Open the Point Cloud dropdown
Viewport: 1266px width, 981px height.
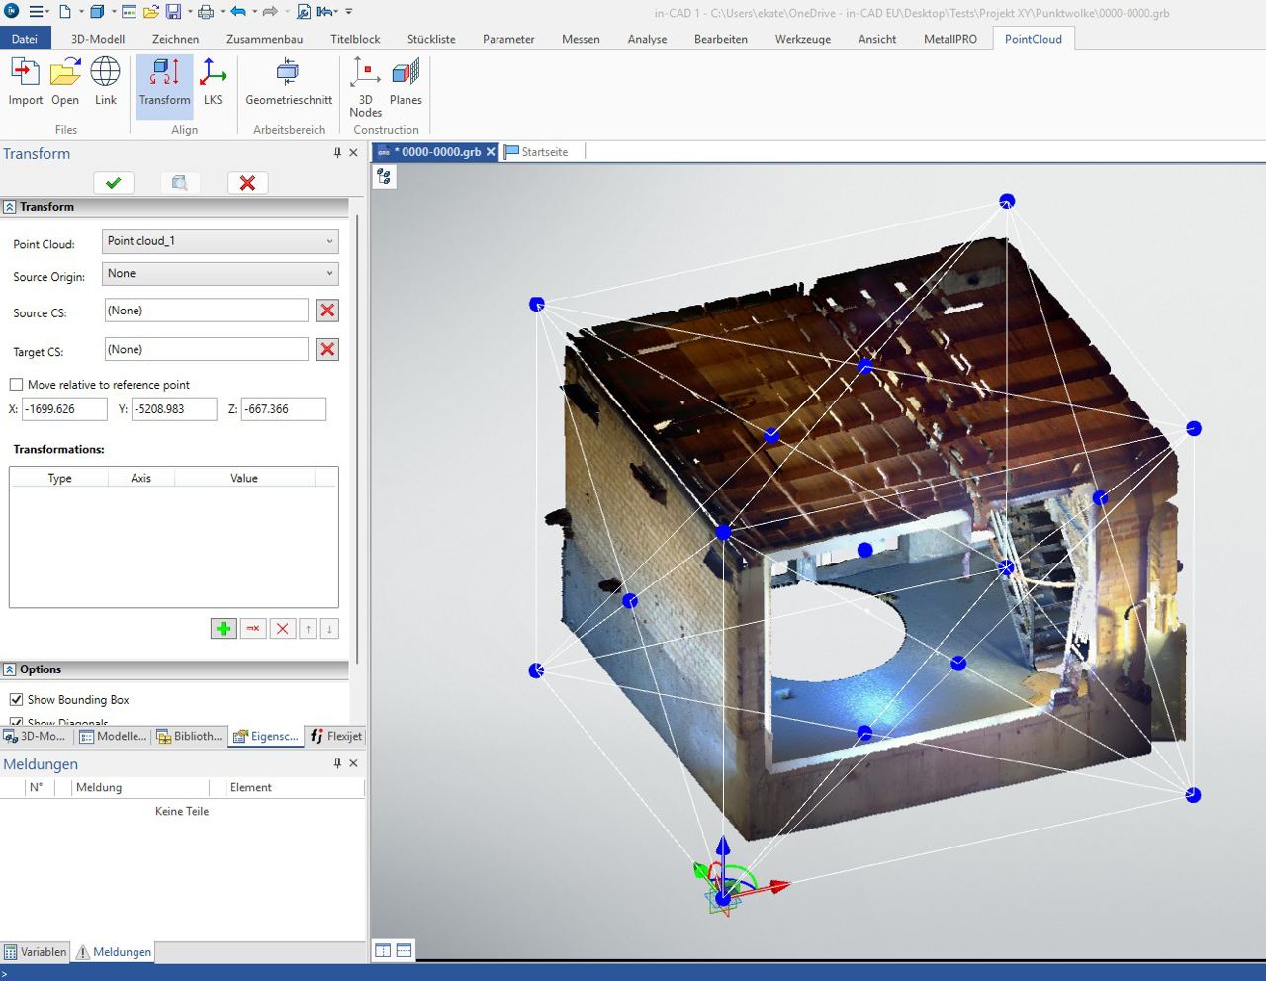329,240
